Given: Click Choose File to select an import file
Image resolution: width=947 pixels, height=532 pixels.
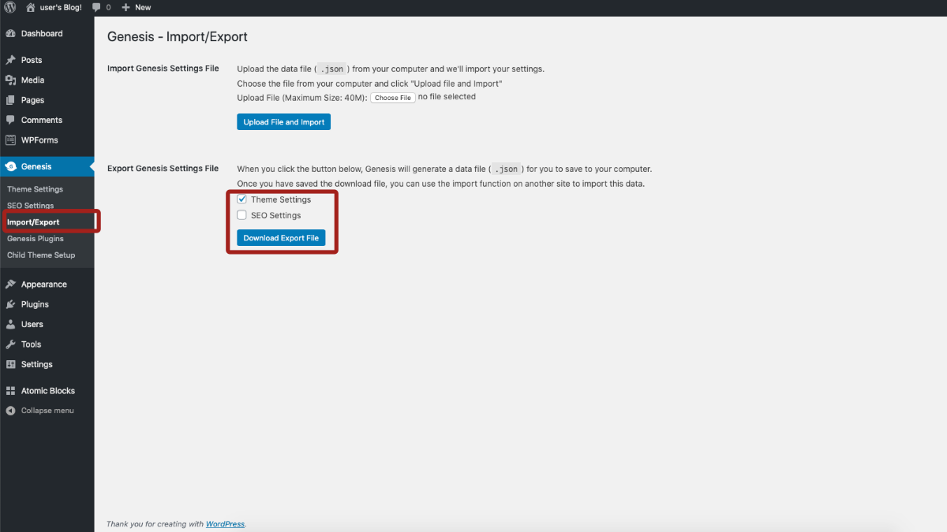Looking at the screenshot, I should tap(392, 97).
